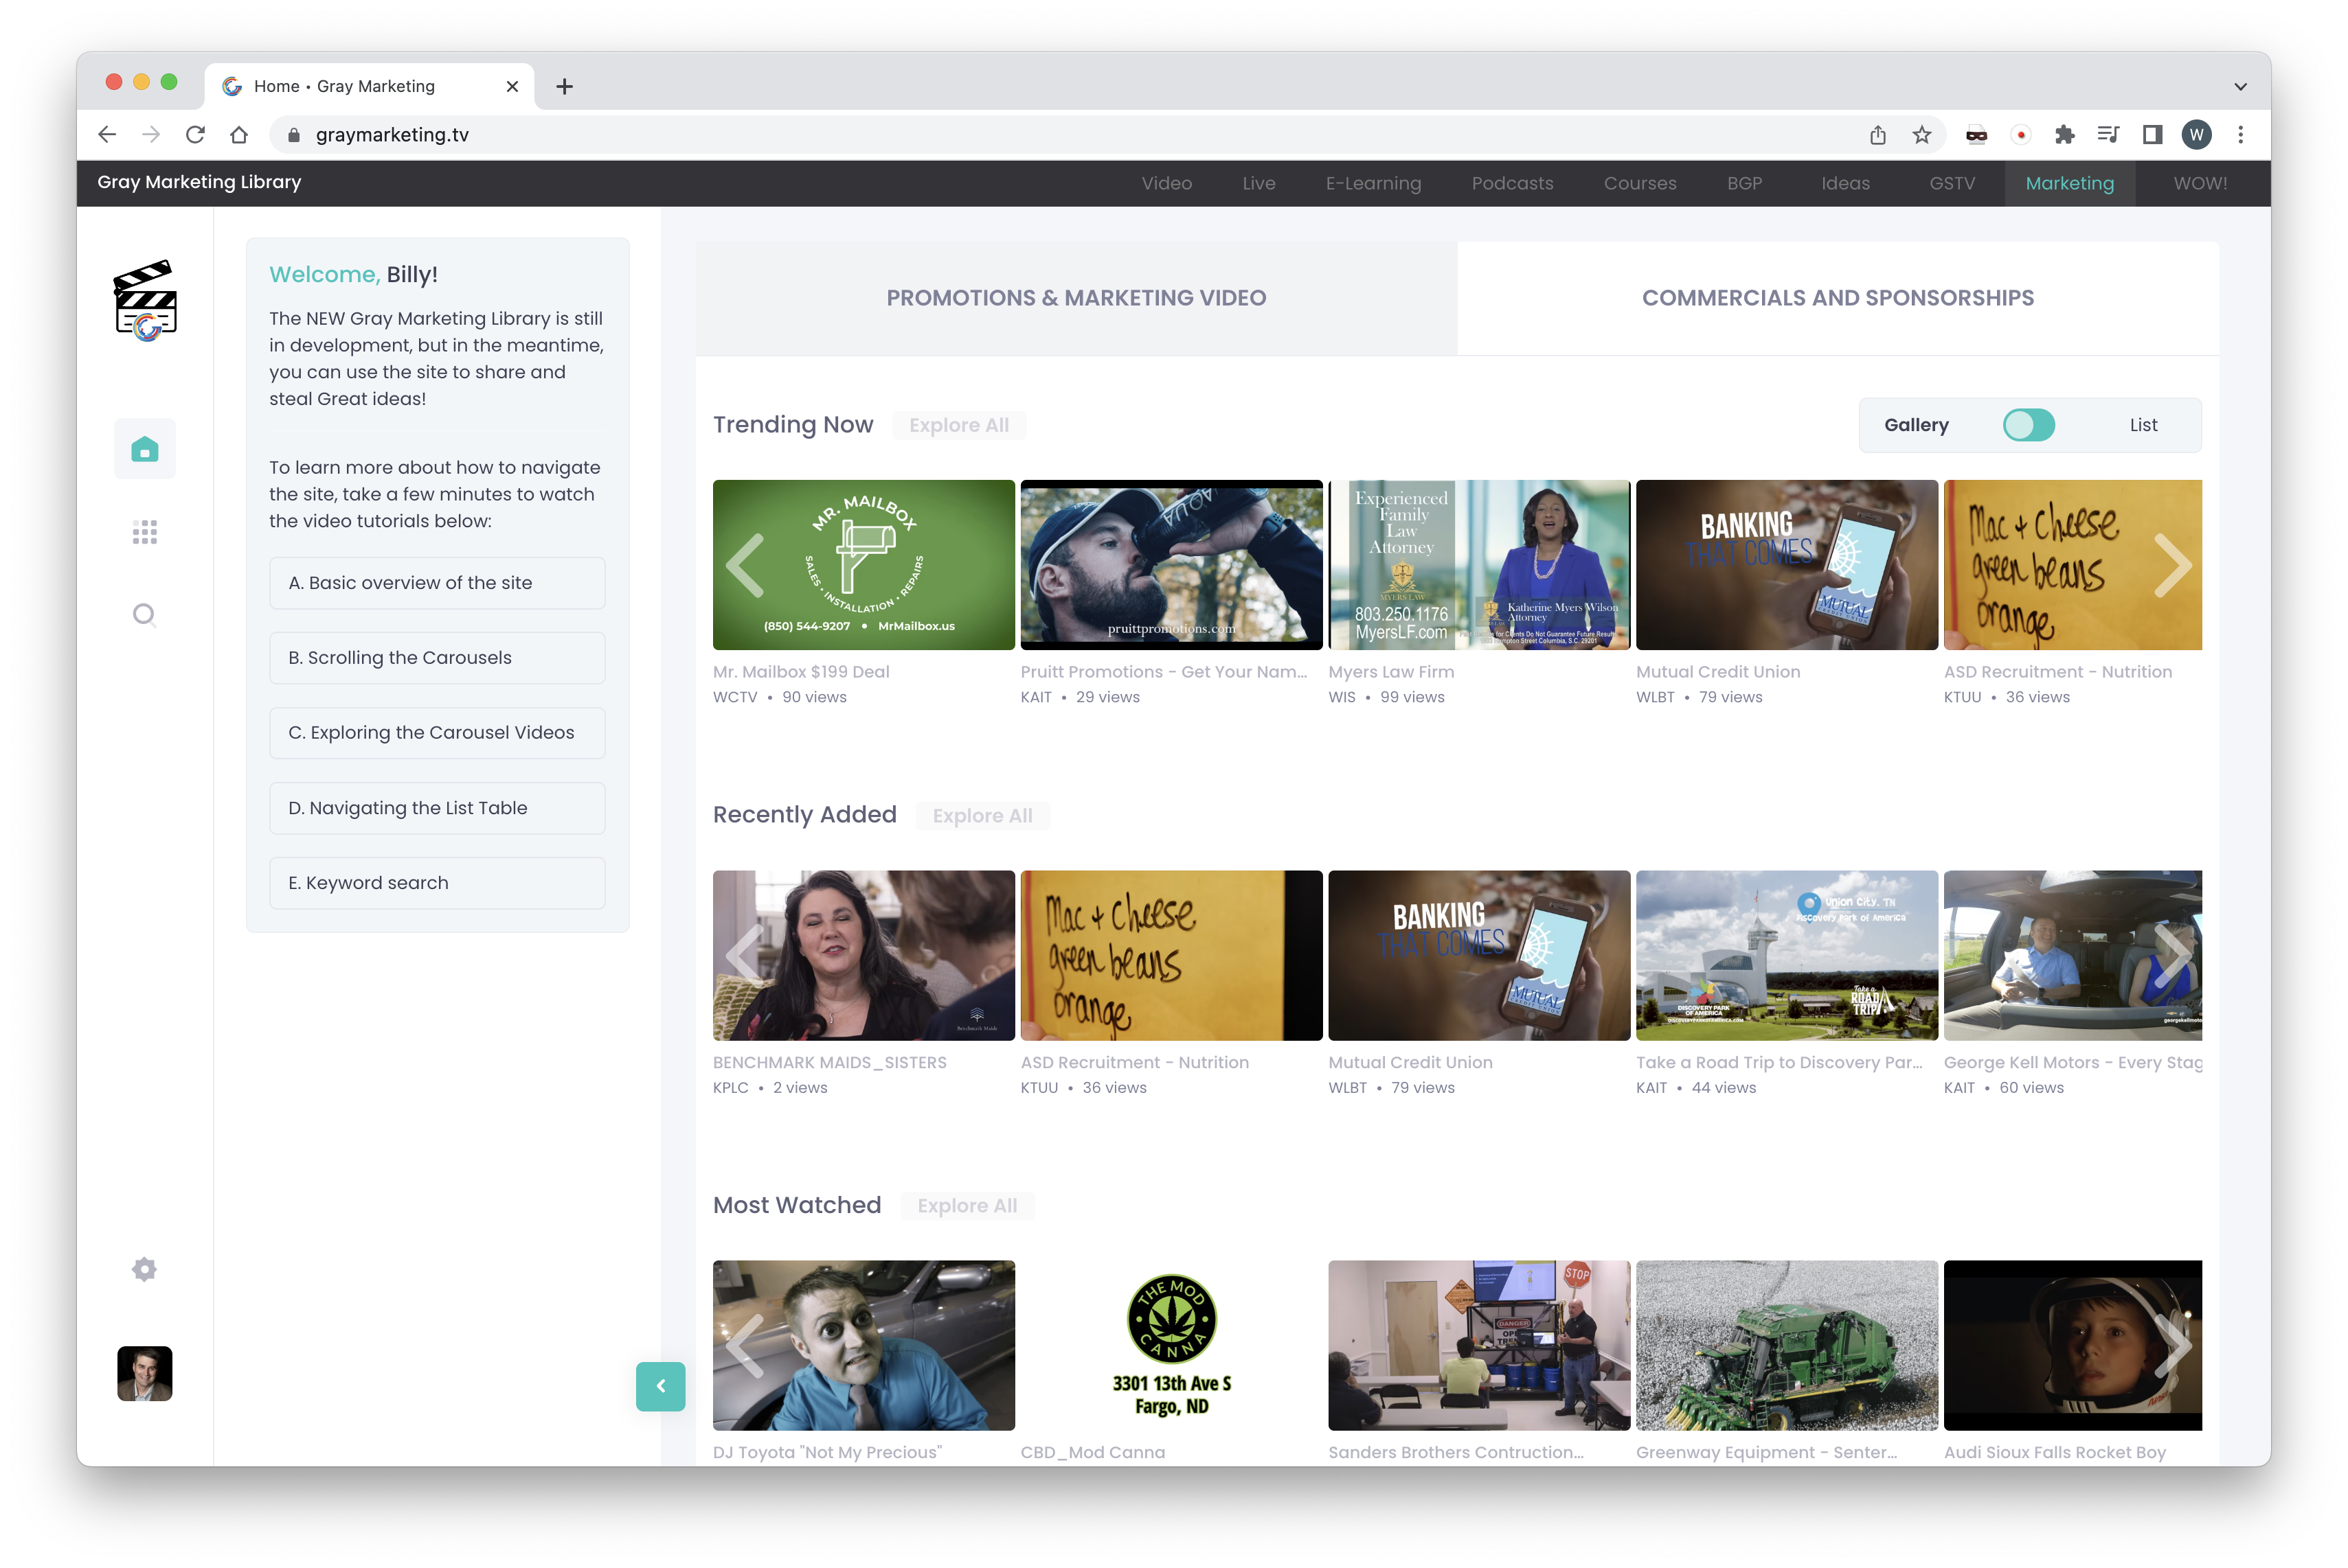Bookmark this page with the star
This screenshot has height=1568, width=2348.
[x=1922, y=135]
